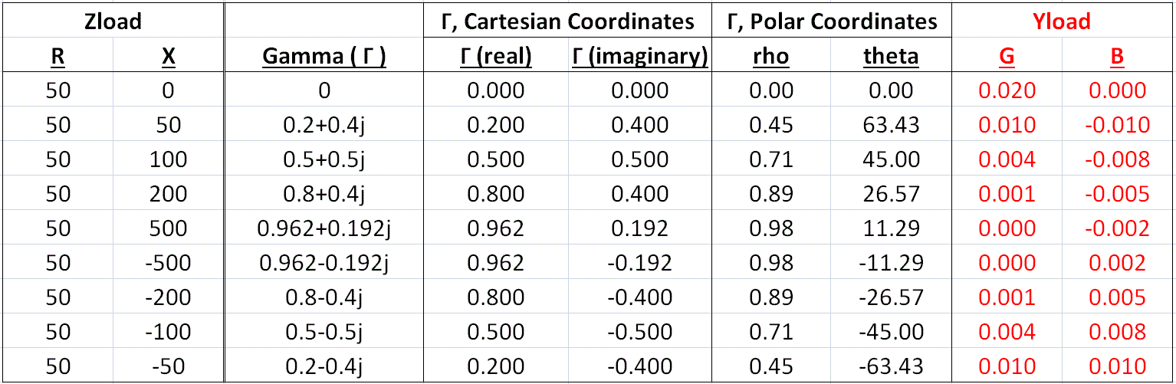The height and width of the screenshot is (384, 1176).
Task: Click the X cell with value 200
Action: tap(168, 194)
